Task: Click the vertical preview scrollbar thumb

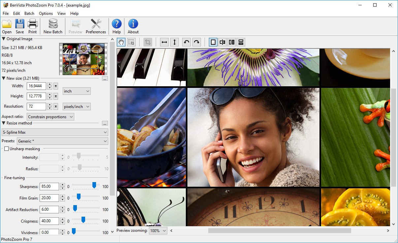Action: click(x=393, y=138)
